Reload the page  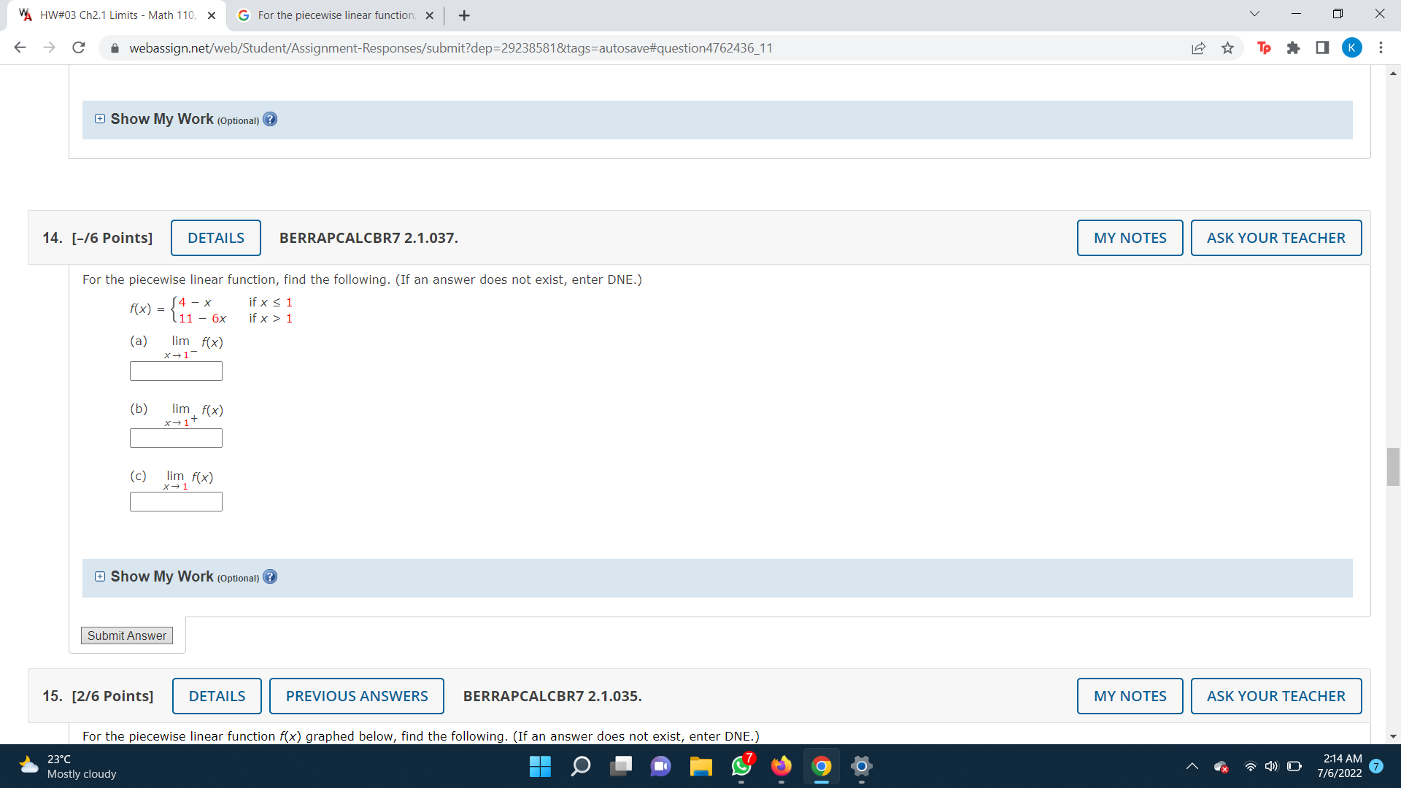click(x=79, y=48)
